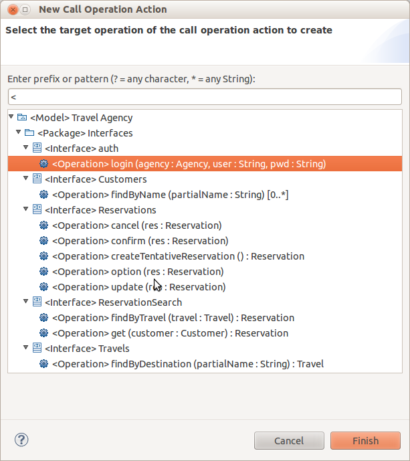410x461 pixels.
Task: Click the Interfaces package folder icon
Action: [x=29, y=133]
